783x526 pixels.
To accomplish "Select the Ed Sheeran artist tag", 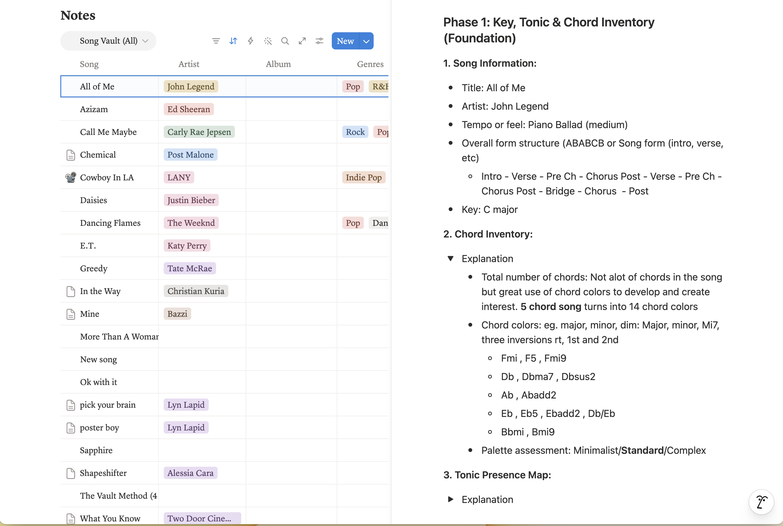I will coord(189,109).
